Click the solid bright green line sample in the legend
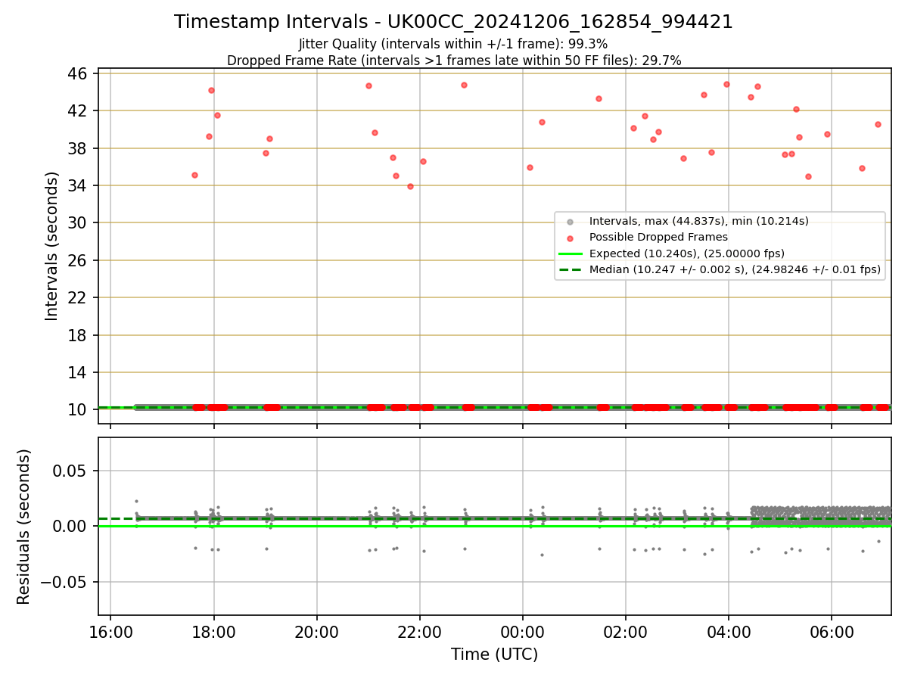Viewport: 908px width, 681px height. click(570, 253)
